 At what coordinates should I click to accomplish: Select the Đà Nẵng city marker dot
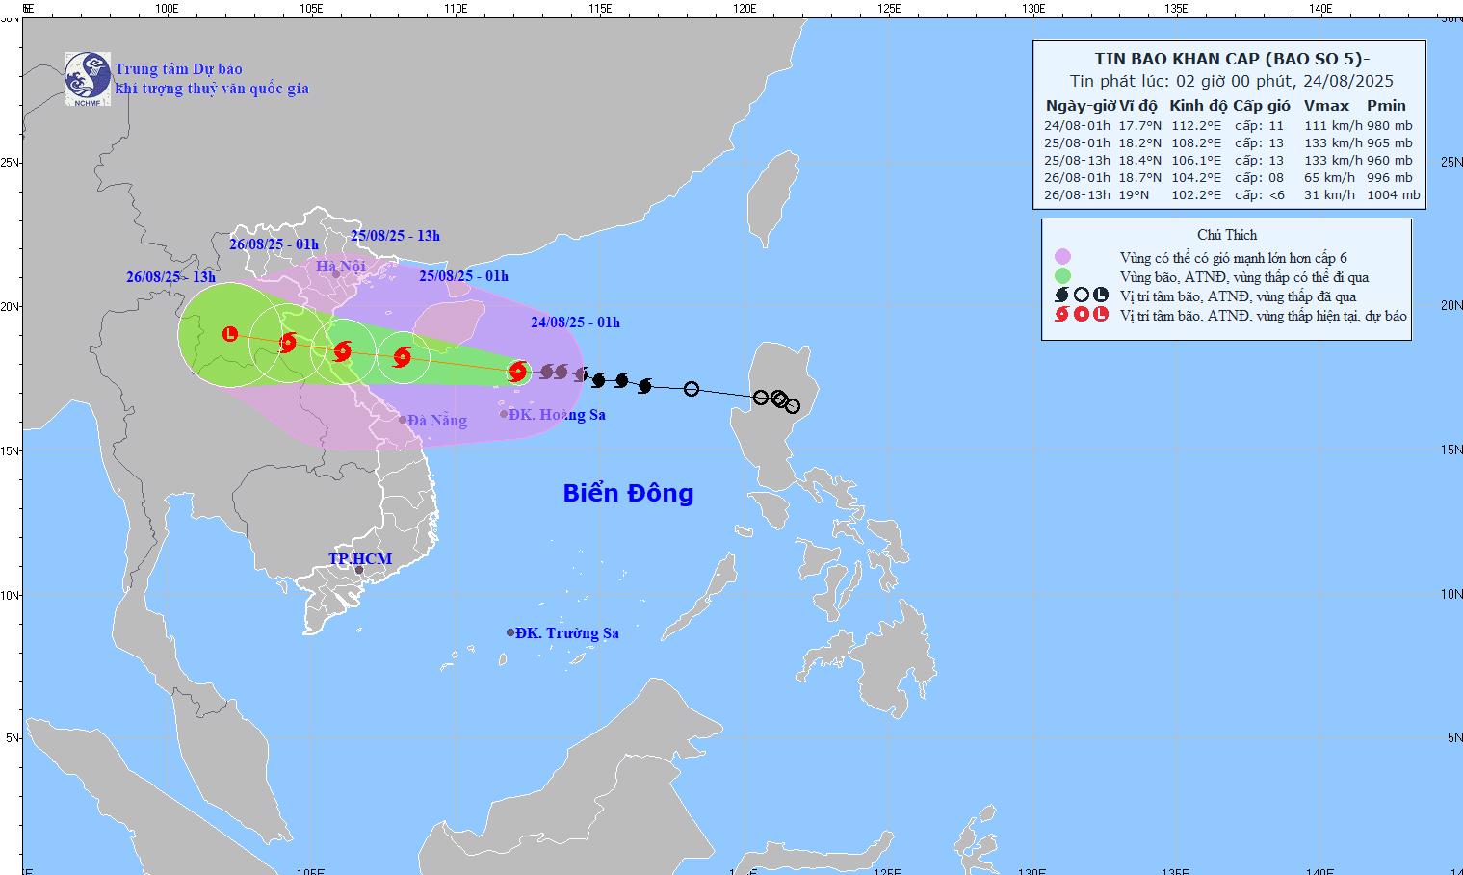pos(403,420)
